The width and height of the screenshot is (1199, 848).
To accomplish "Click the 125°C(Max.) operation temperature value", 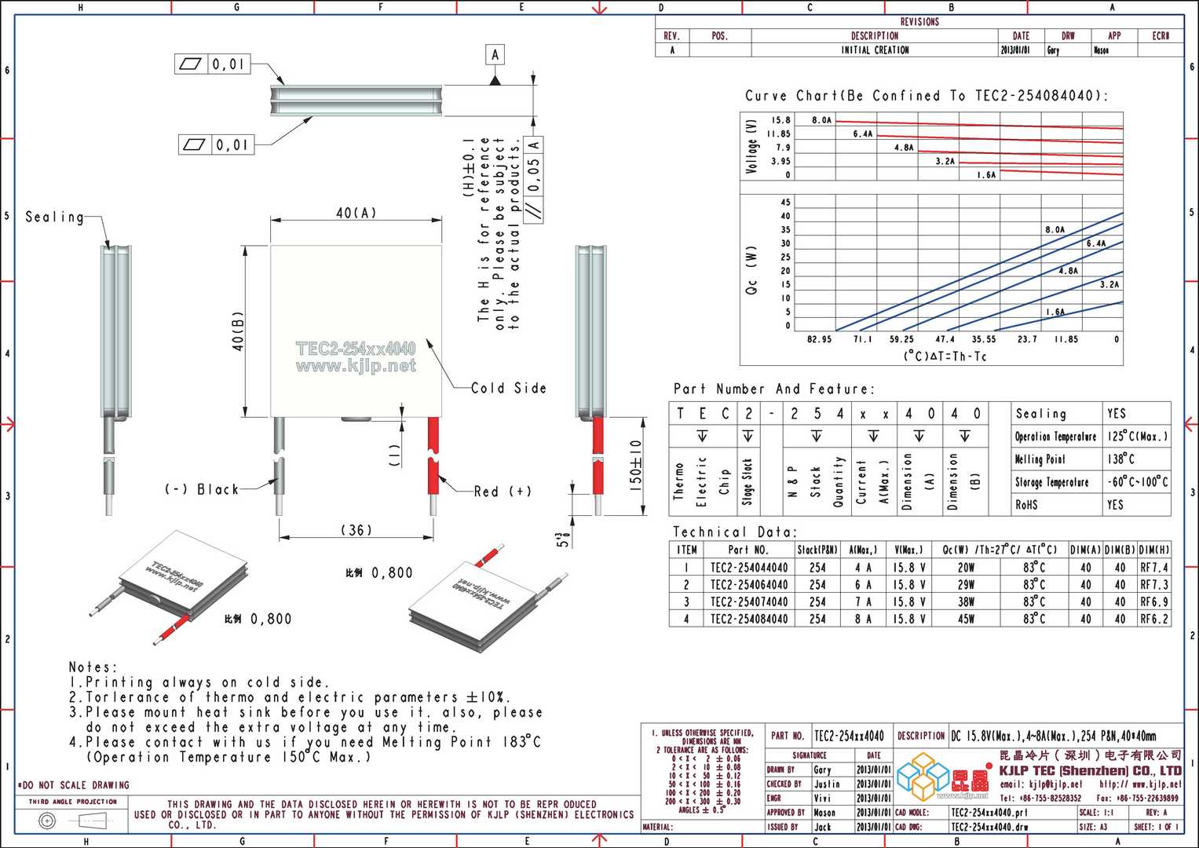I will coord(1137,436).
